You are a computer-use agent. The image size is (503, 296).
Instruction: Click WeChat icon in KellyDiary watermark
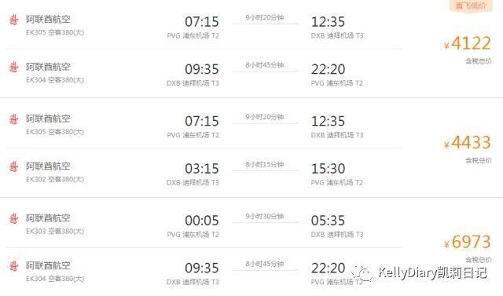click(x=362, y=272)
